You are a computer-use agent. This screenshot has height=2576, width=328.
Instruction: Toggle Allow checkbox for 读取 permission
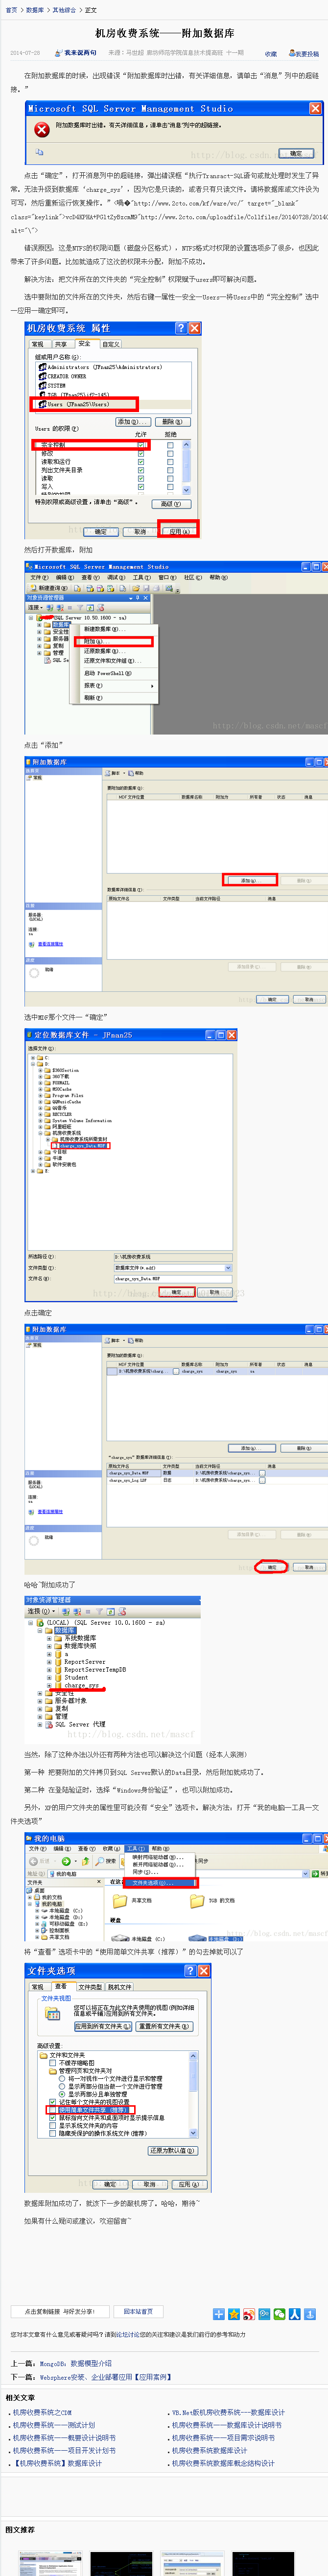click(141, 478)
